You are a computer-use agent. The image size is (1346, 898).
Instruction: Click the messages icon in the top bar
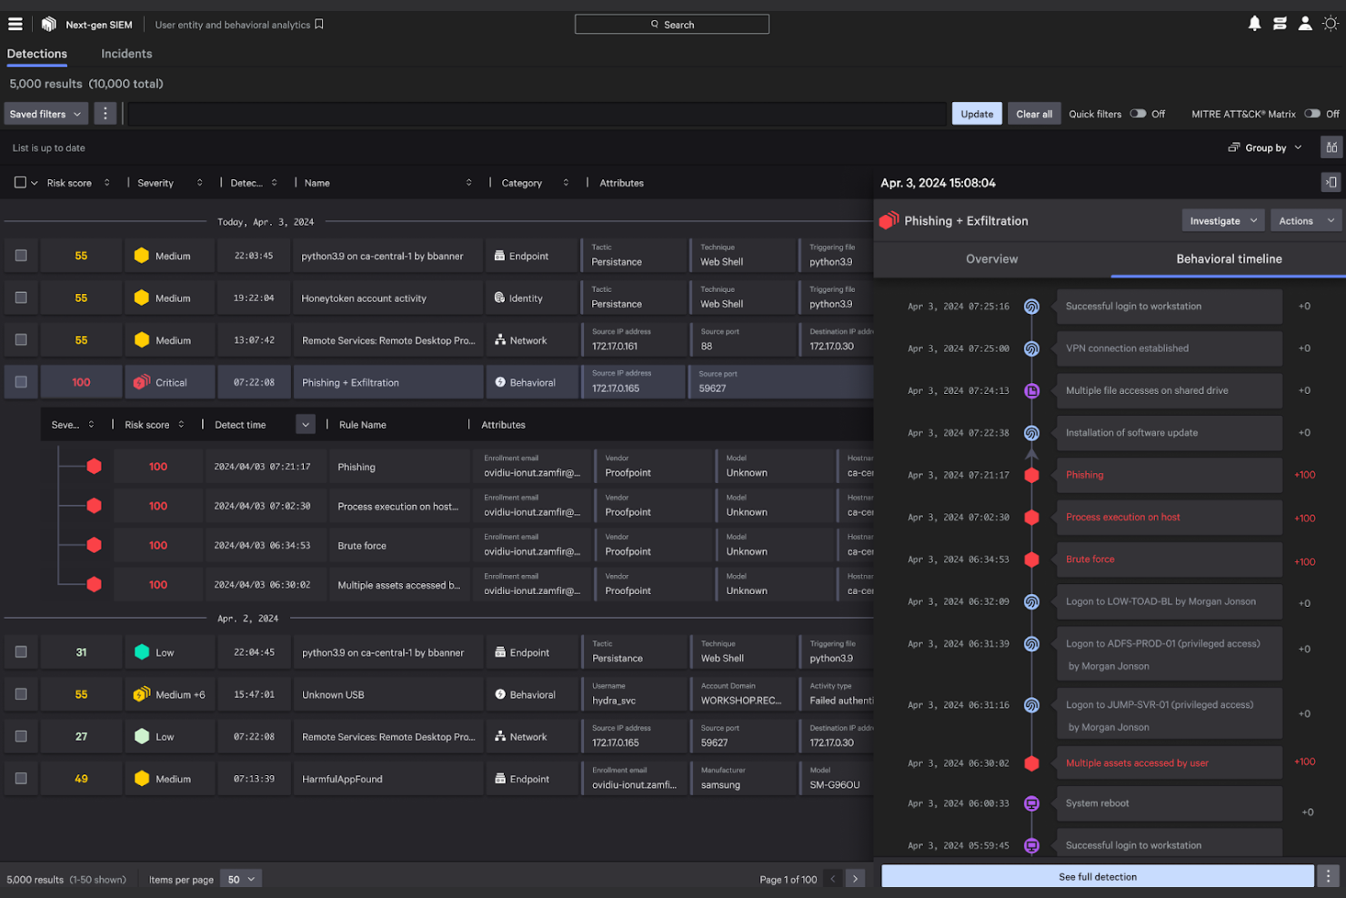[x=1280, y=23]
